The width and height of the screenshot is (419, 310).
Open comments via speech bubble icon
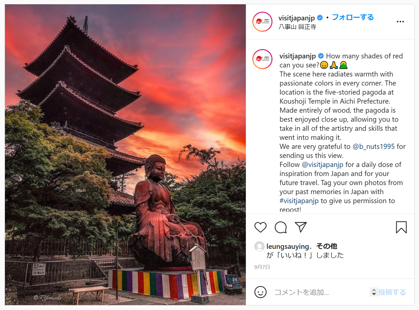(281, 227)
